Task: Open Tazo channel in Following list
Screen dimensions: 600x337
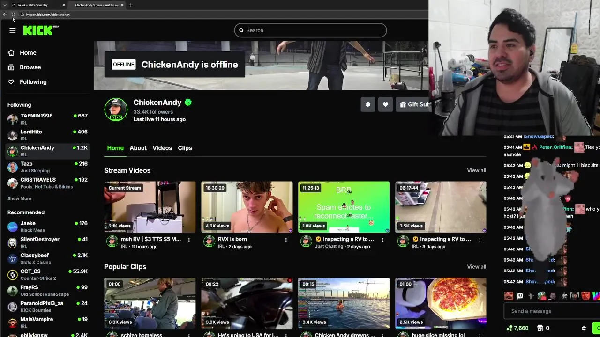Action: point(47,167)
